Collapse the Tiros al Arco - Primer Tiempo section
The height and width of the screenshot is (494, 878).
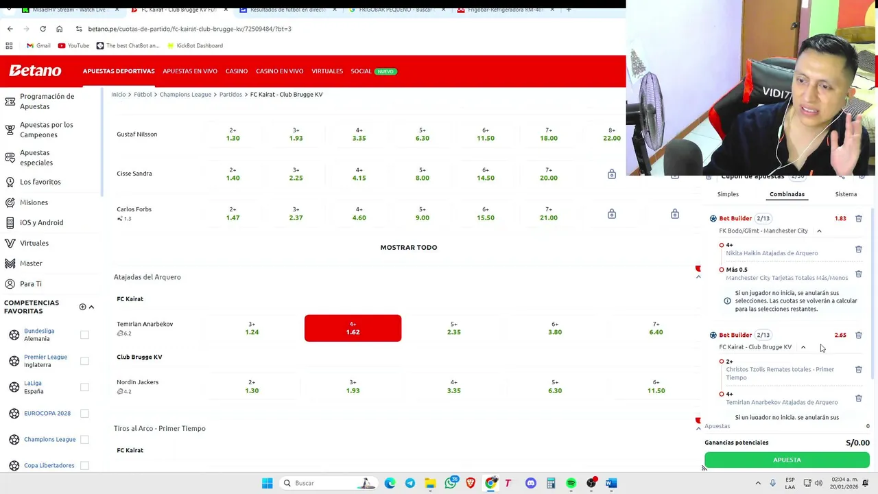[698, 428]
